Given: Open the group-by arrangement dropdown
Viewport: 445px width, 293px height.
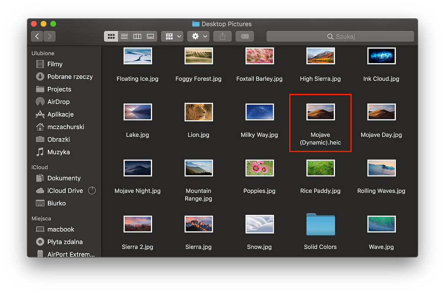Looking at the screenshot, I should click(172, 36).
